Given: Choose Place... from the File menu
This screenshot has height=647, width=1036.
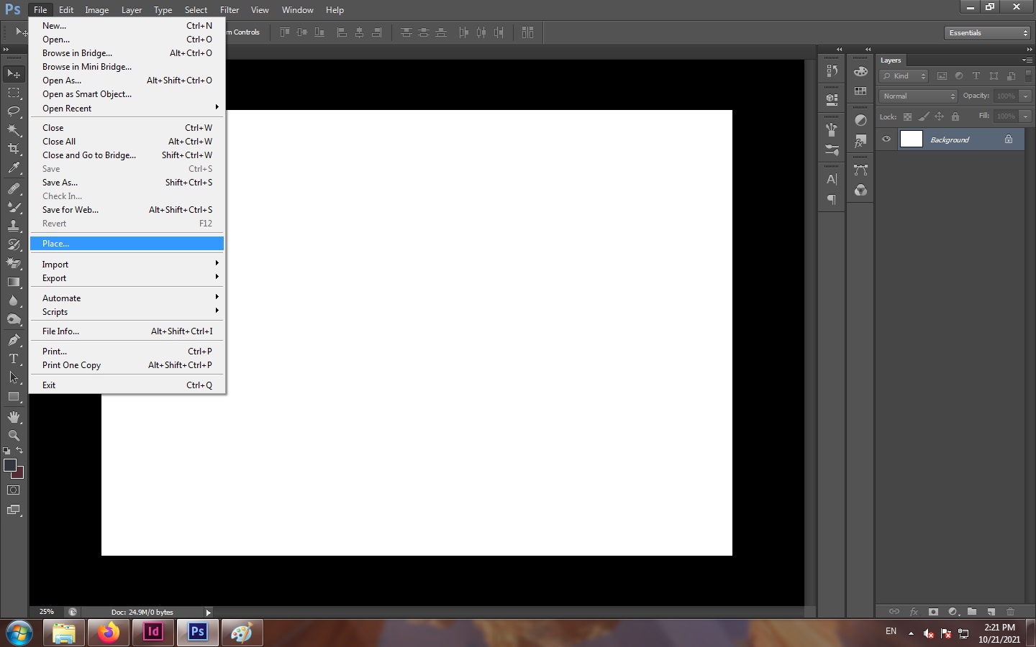Looking at the screenshot, I should click(x=55, y=244).
